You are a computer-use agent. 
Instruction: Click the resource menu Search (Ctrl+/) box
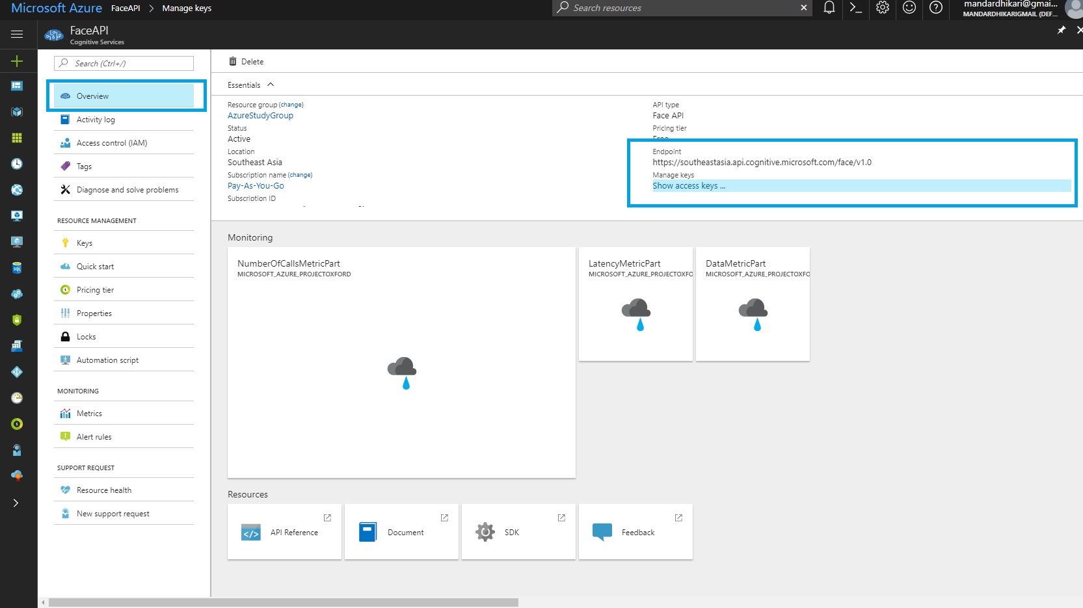click(x=124, y=63)
